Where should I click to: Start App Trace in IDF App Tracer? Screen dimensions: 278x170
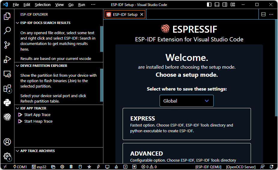click(37, 115)
